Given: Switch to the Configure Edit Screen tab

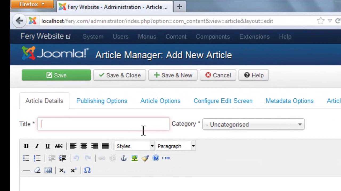Looking at the screenshot, I should coord(223,101).
